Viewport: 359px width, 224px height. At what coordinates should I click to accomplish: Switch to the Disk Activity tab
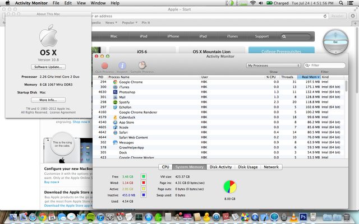pos(220,167)
